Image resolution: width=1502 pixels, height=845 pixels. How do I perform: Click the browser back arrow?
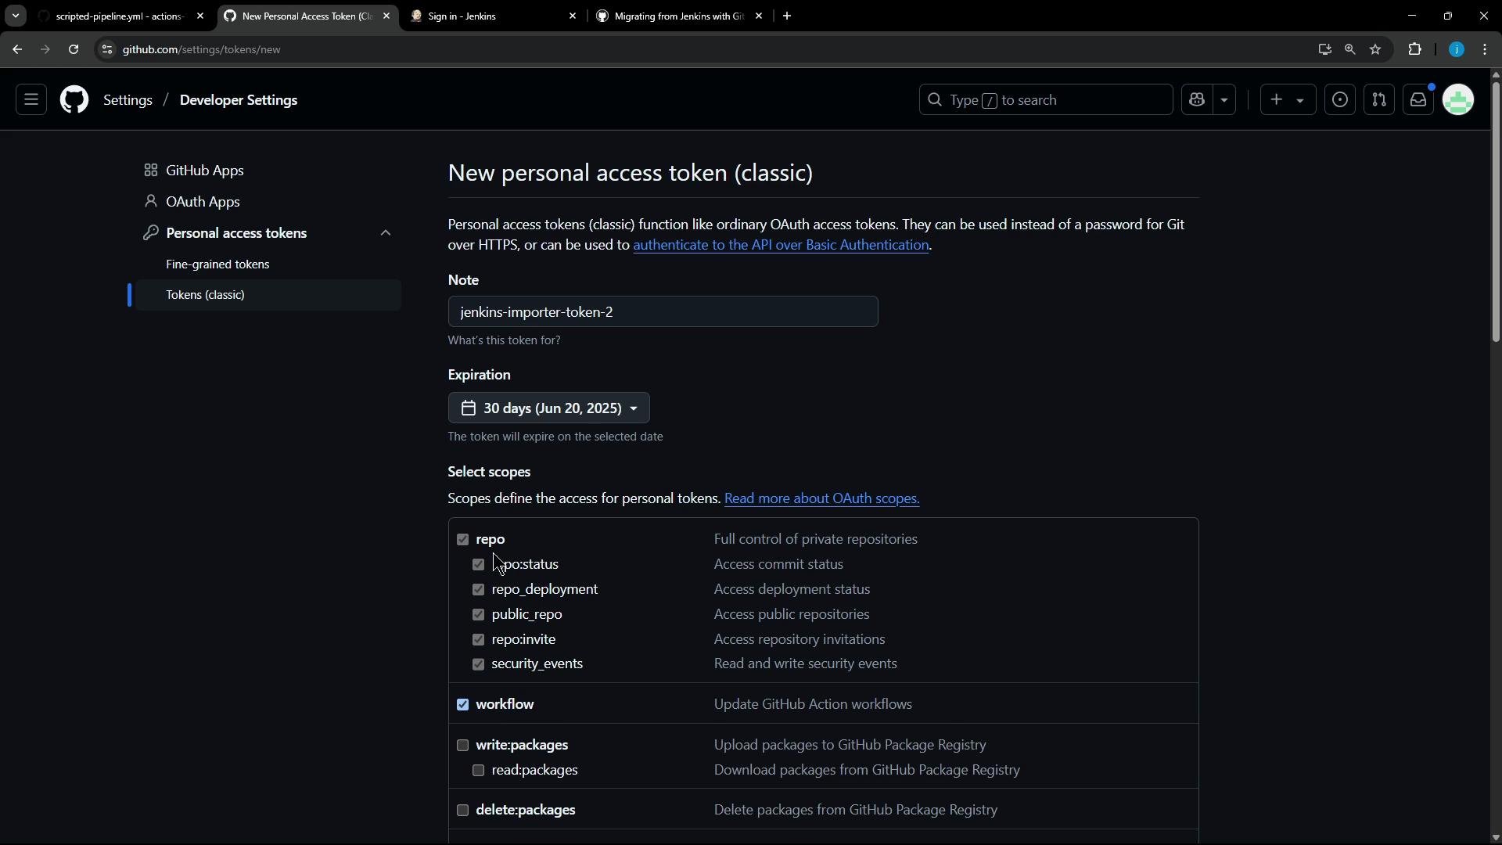(17, 49)
